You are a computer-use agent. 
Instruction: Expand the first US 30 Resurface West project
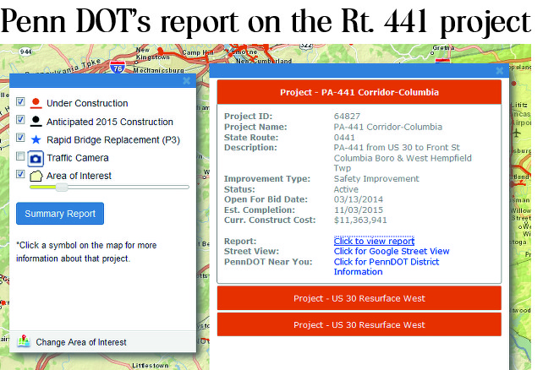click(x=359, y=298)
